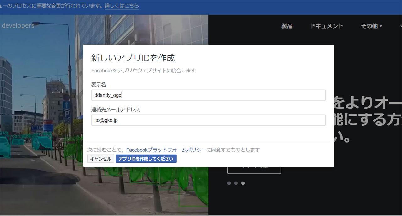Screen dimensions: 402x216
Task: Select the first carousel dot
Action: 229,183
